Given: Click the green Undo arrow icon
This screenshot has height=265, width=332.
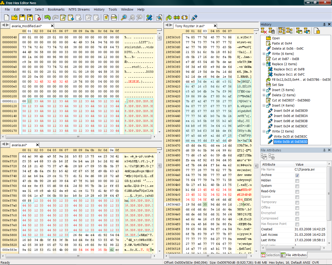Looking at the screenshot, I should click(47, 17).
